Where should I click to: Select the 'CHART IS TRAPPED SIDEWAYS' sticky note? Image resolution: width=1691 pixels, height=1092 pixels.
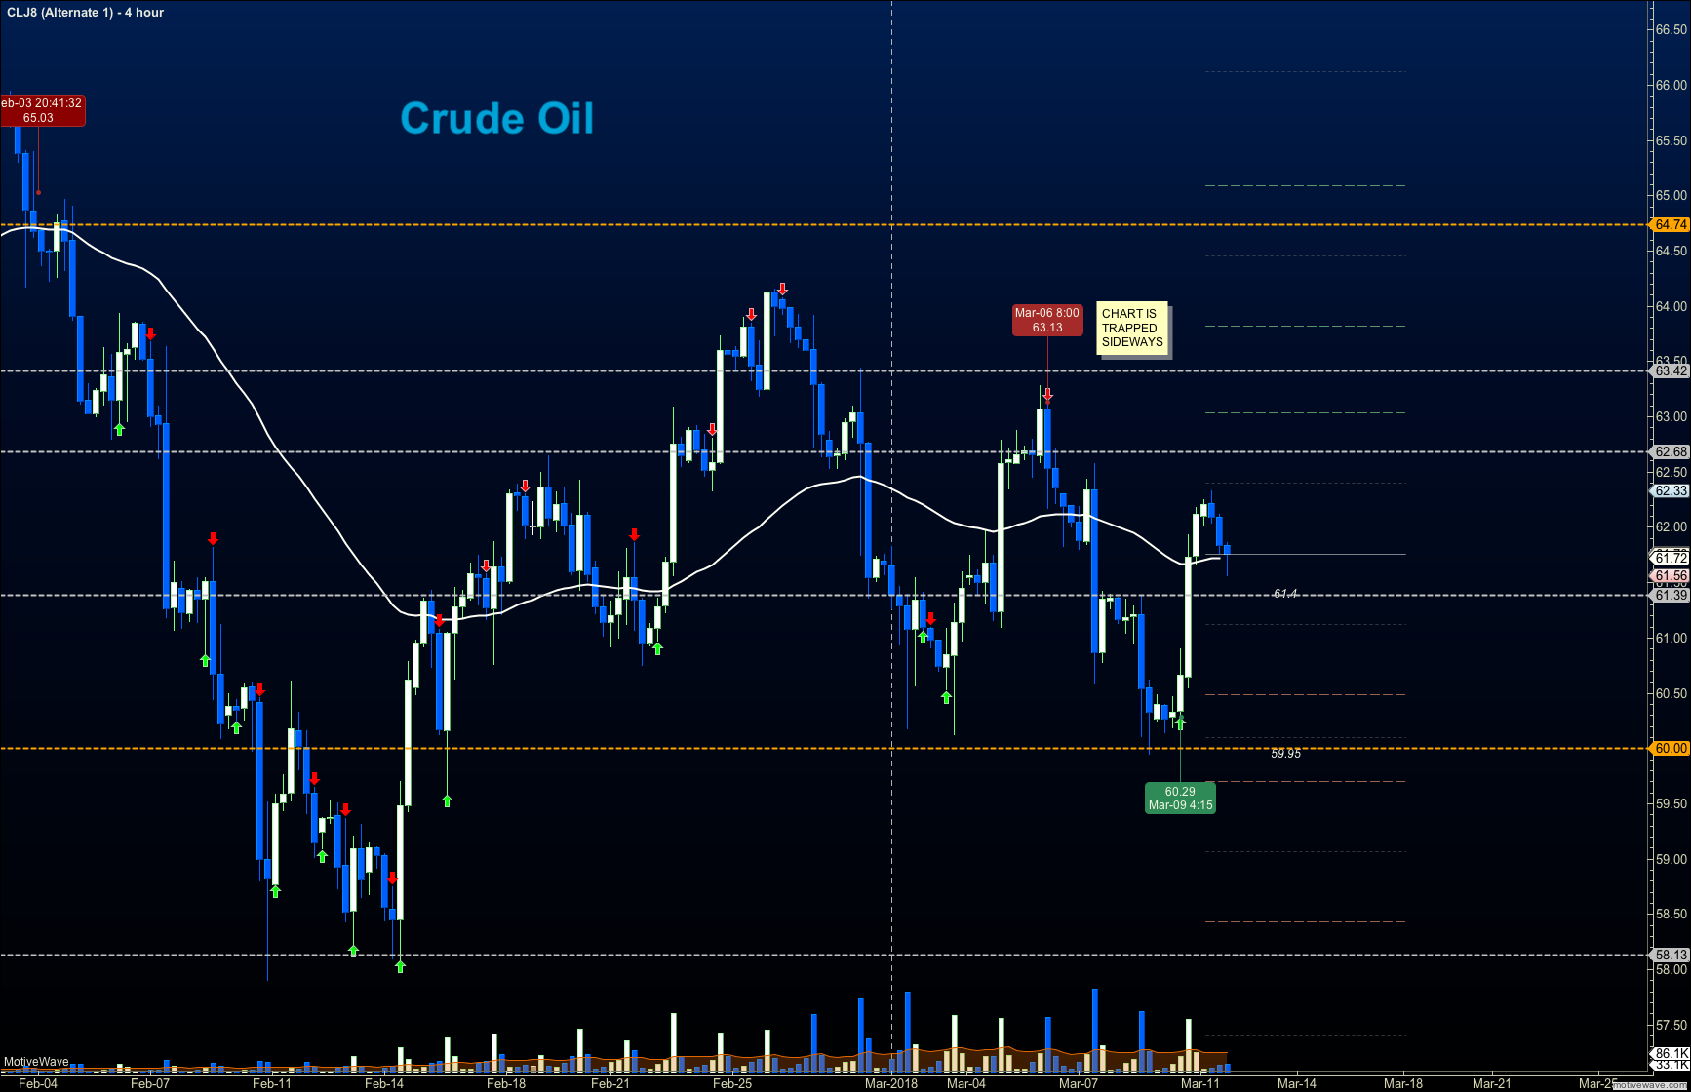1131,329
